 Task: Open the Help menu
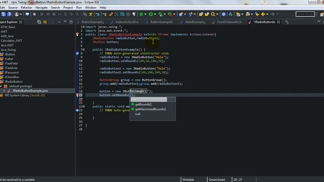click(103, 8)
